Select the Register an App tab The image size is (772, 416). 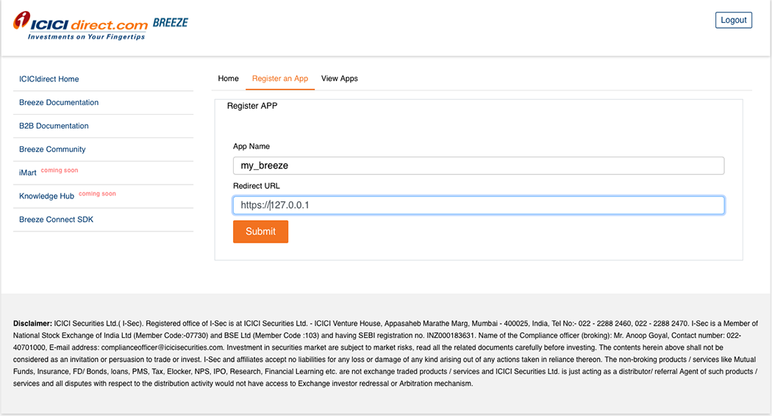280,79
